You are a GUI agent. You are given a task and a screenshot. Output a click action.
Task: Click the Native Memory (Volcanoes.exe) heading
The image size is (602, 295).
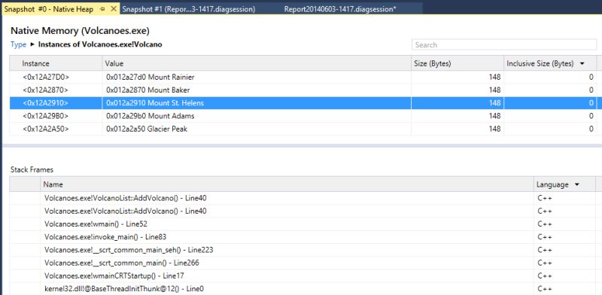click(x=80, y=31)
